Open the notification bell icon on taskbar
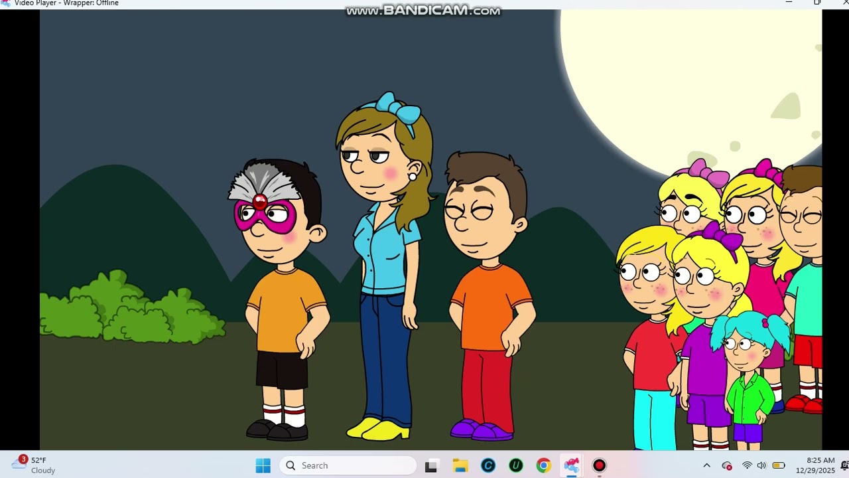The height and width of the screenshot is (478, 849). click(x=844, y=465)
